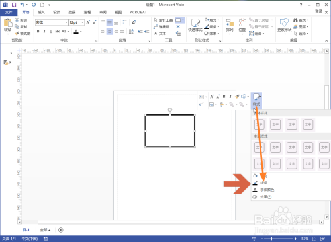Image resolution: width=331 pixels, height=242 pixels.
Task: Toggle Bold in the ribbon font group
Action: 38,32
